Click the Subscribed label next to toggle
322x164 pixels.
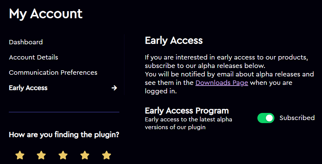click(x=297, y=118)
